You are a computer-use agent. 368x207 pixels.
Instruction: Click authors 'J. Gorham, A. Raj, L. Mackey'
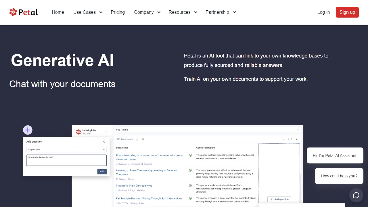coord(130,190)
